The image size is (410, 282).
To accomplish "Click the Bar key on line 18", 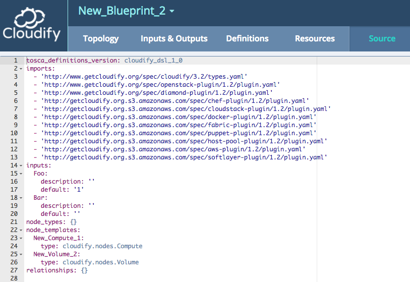I will (x=40, y=198).
